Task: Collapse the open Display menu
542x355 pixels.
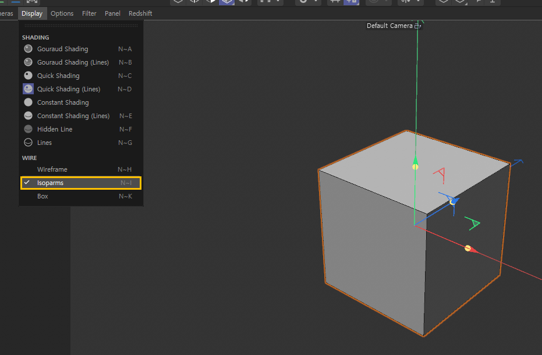Action: click(x=32, y=13)
